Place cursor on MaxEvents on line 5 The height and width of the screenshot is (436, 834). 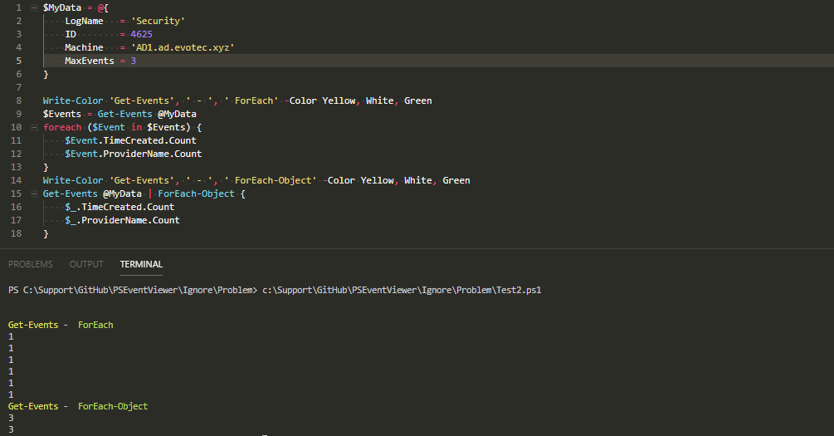click(90, 61)
